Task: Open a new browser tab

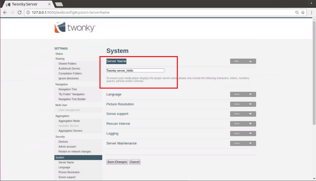Action: click(x=59, y=4)
